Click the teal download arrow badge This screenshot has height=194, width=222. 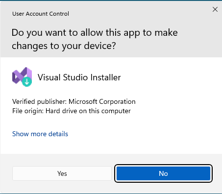27,81
